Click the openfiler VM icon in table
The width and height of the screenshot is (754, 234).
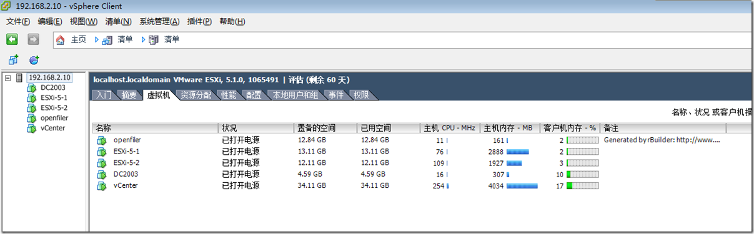coord(102,140)
